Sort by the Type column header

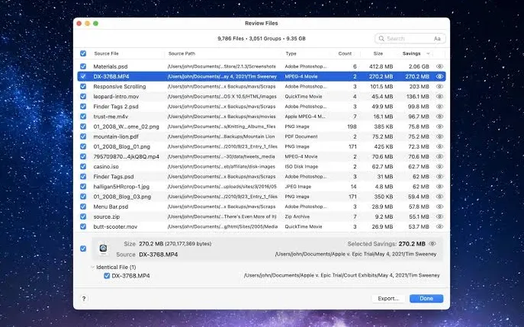(291, 53)
